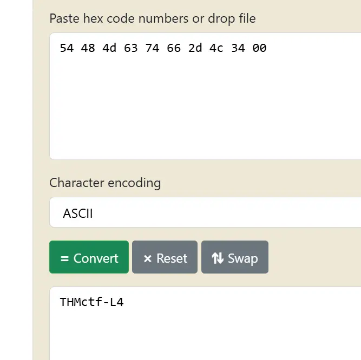Click the equals icon on Convert

(x=65, y=258)
